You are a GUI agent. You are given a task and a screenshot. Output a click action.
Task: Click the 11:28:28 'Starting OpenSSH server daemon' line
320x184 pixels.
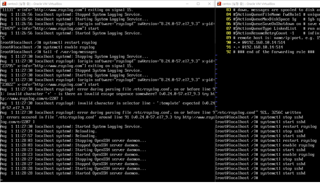[x=73, y=169]
